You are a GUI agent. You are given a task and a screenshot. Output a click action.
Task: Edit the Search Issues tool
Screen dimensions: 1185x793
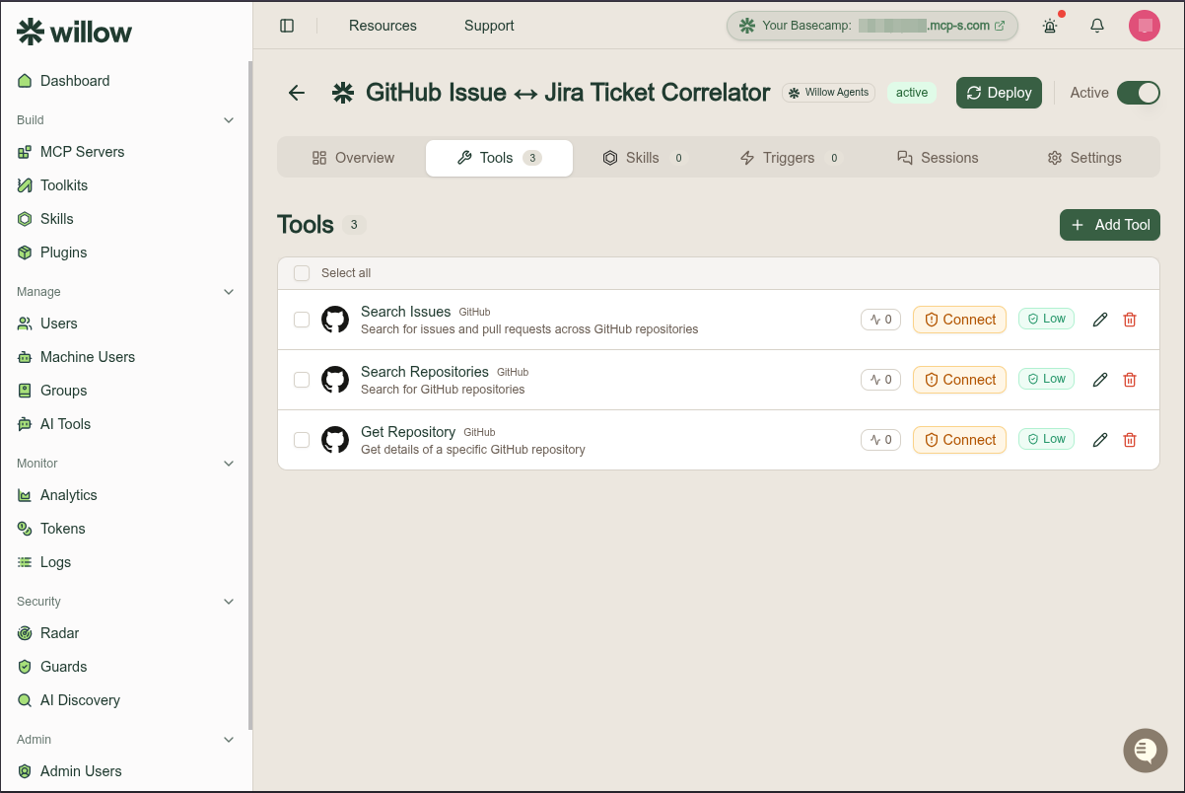click(x=1100, y=320)
